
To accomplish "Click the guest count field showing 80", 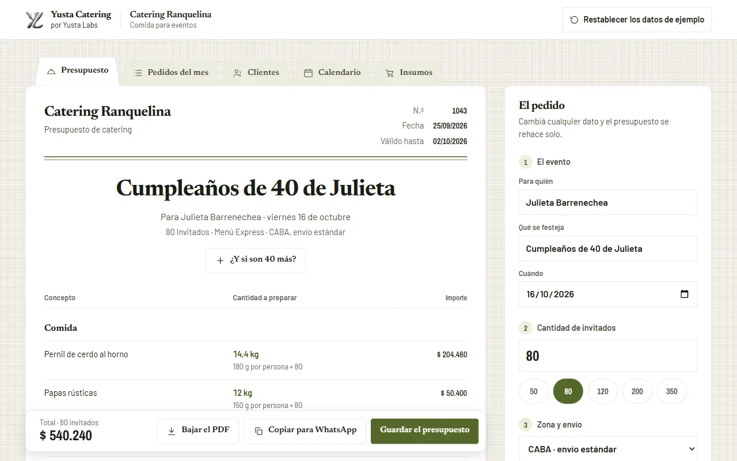I will (x=608, y=356).
